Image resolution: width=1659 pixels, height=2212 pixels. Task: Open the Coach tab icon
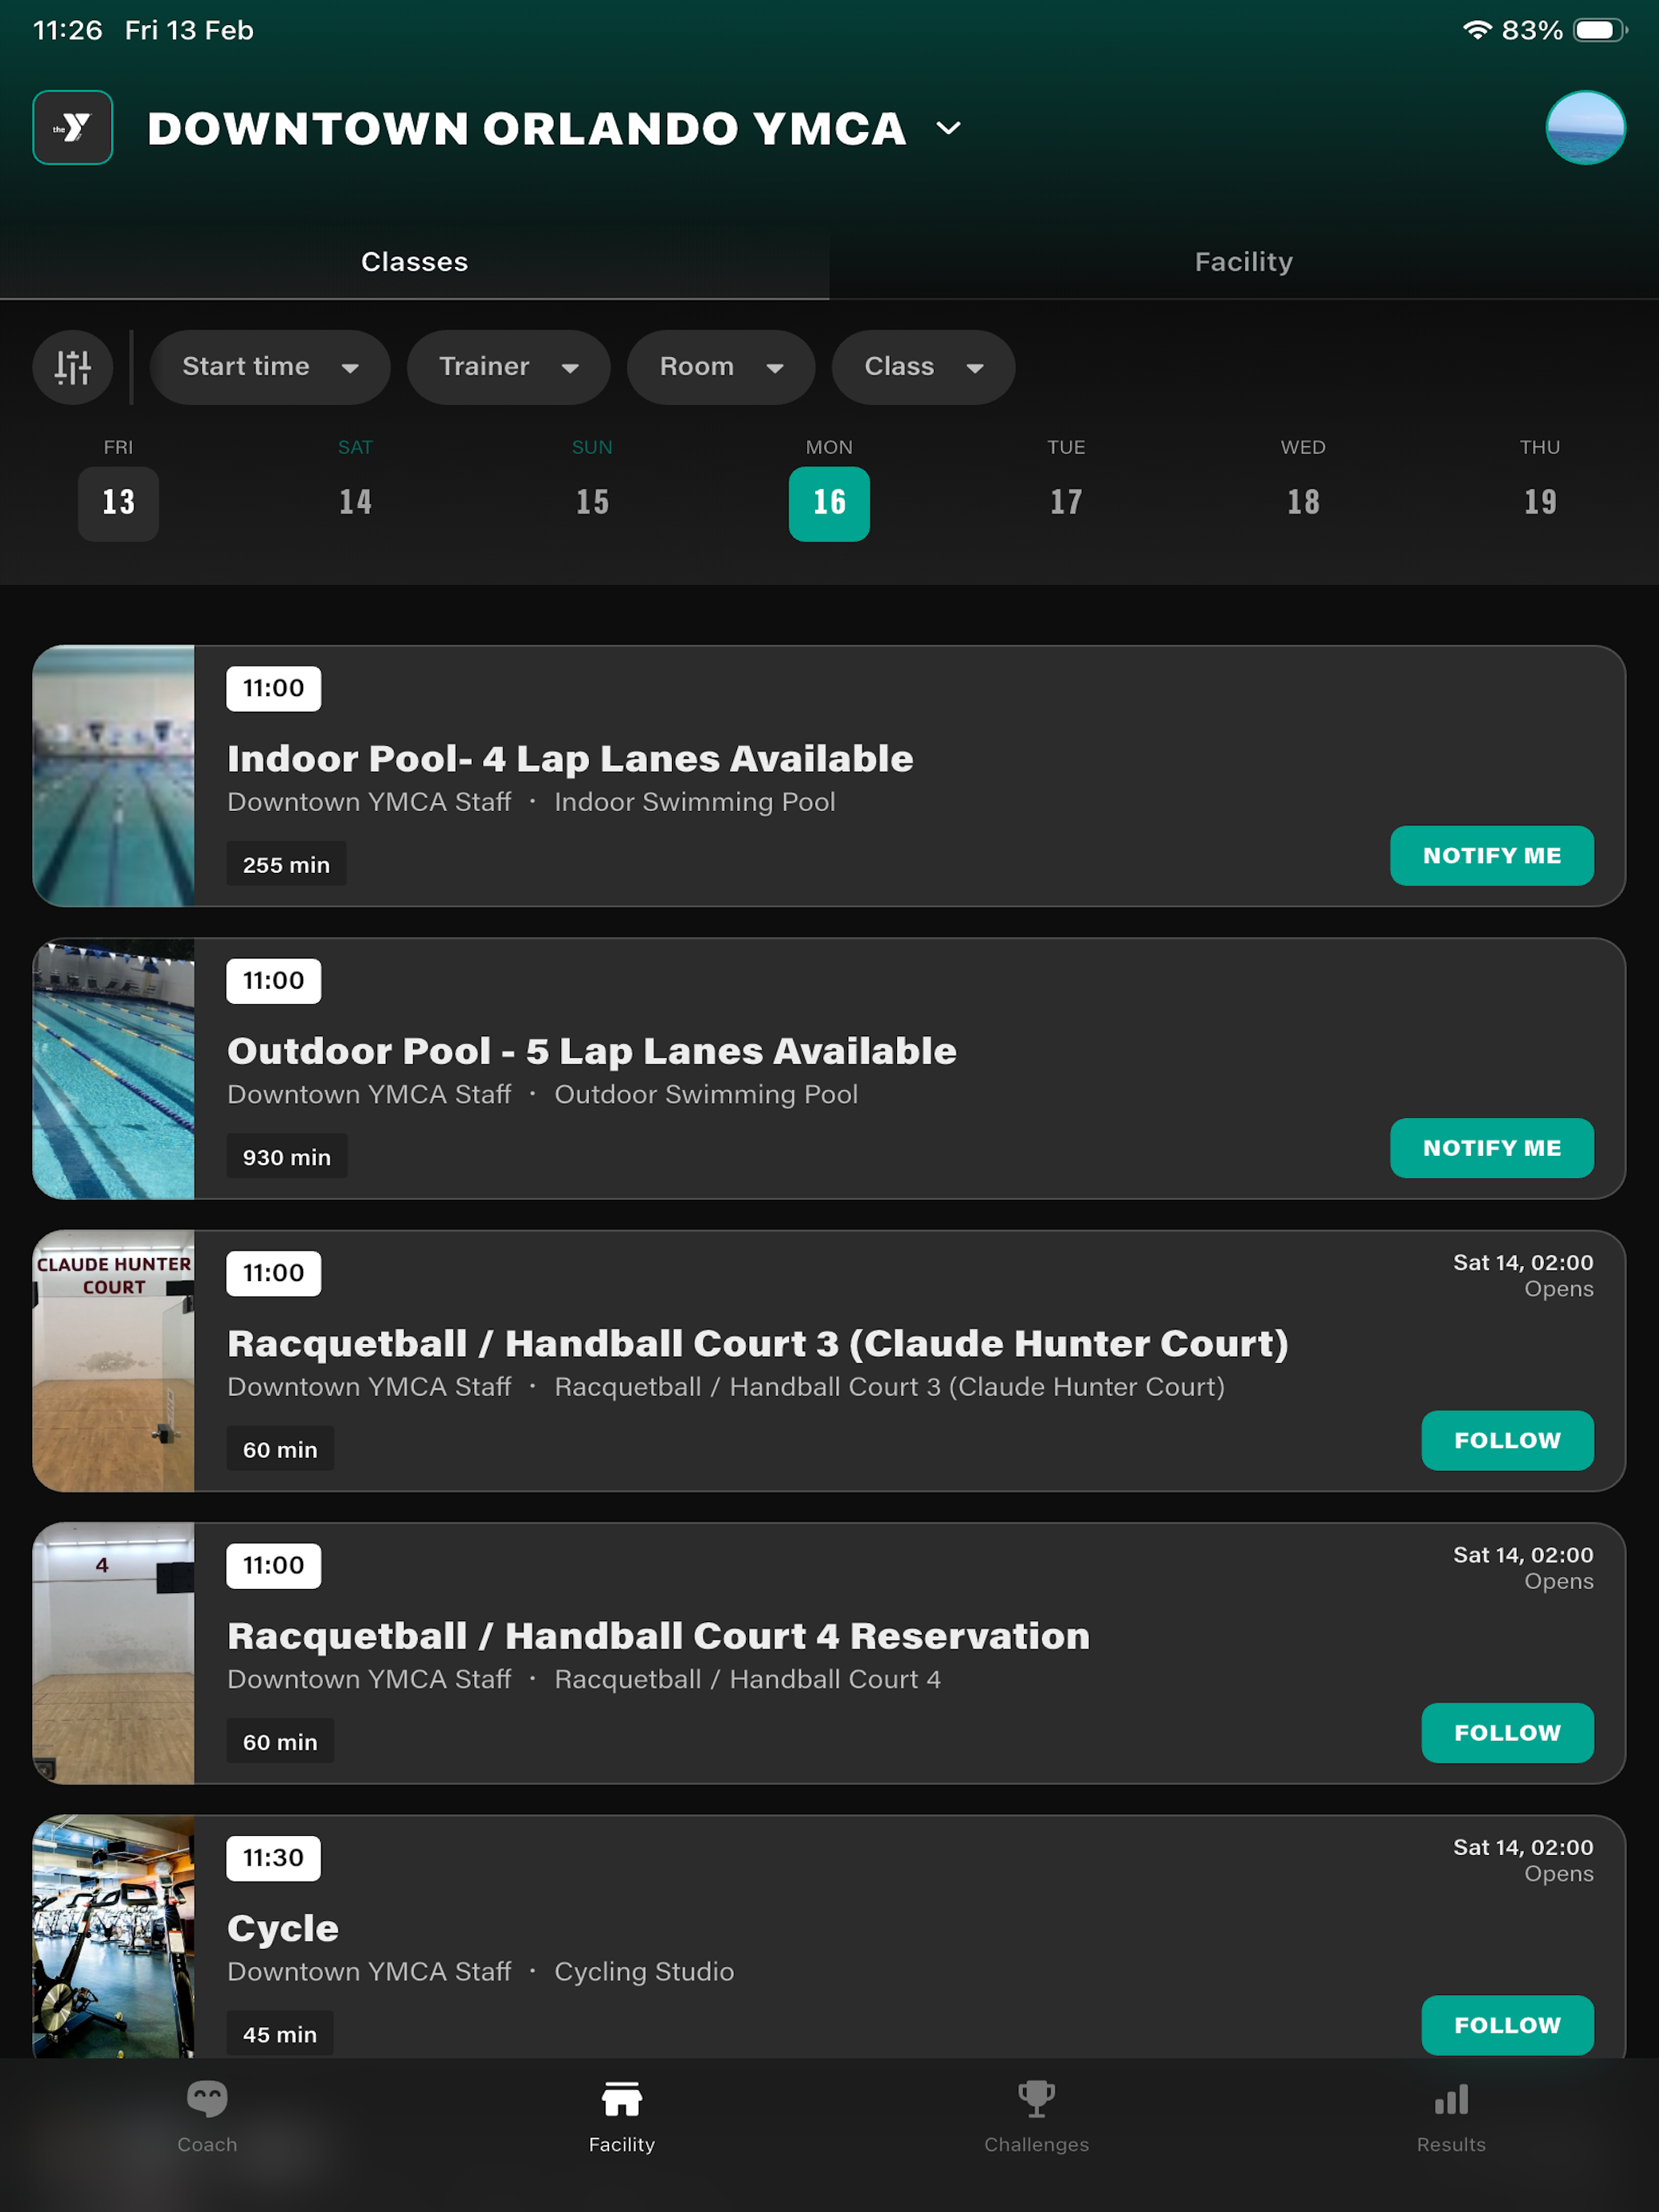click(207, 2099)
